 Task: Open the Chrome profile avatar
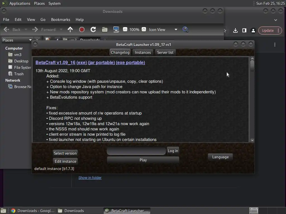coord(253,30)
